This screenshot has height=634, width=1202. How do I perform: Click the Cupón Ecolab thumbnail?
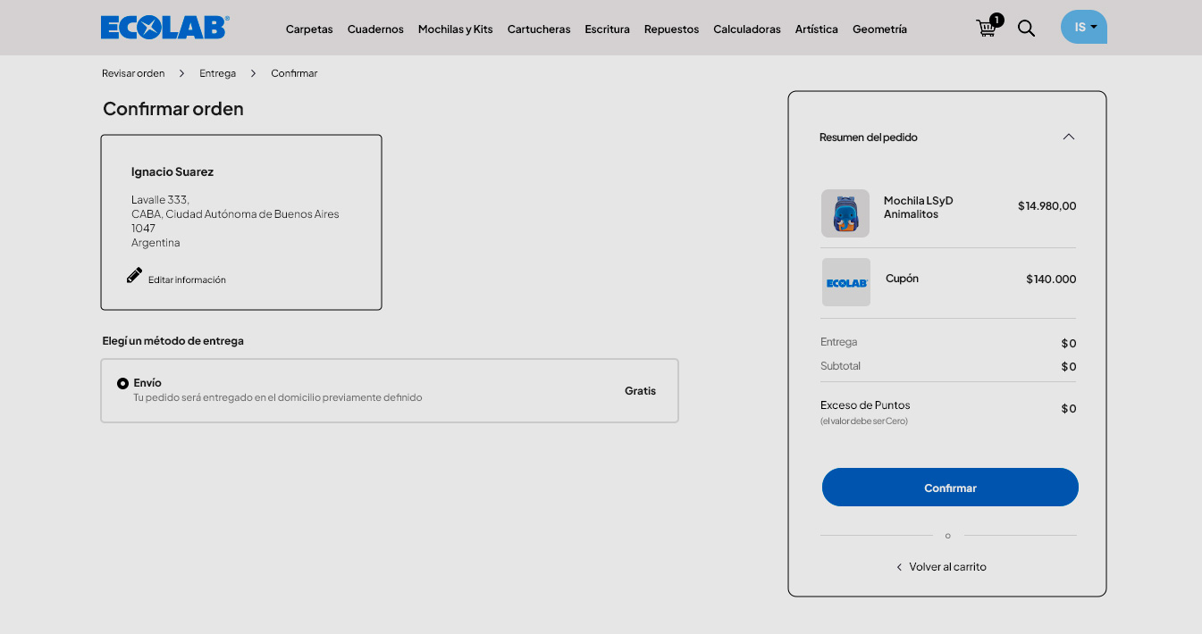[x=845, y=282]
